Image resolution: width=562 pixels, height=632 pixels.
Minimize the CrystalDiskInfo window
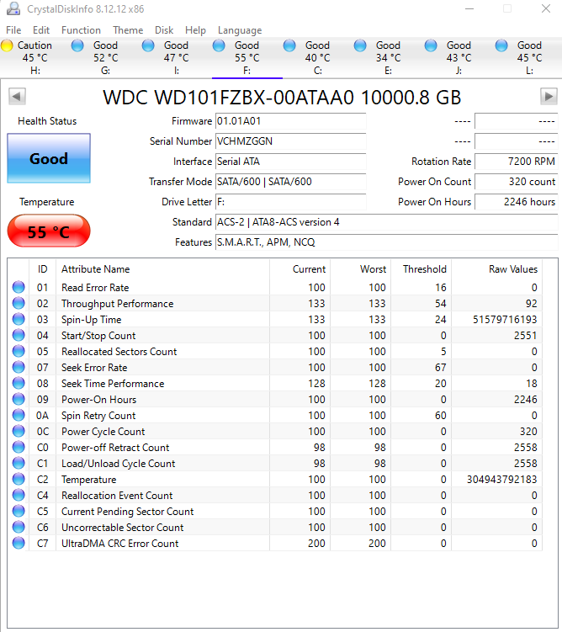(469, 8)
